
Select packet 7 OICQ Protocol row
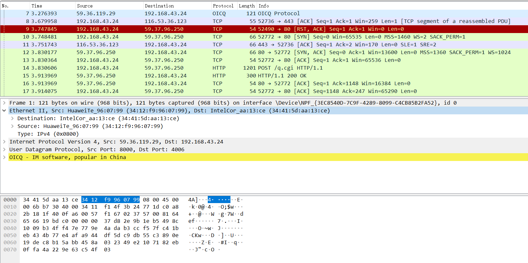pyautogui.click(x=264, y=14)
